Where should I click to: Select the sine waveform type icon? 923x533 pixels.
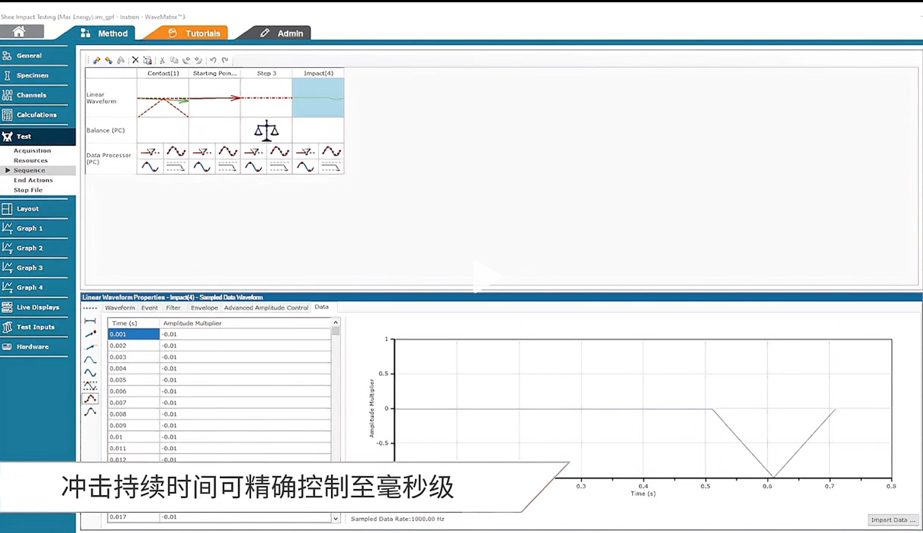(x=90, y=373)
